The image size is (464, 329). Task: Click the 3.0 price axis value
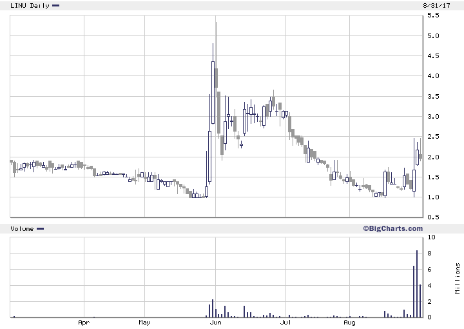433,117
